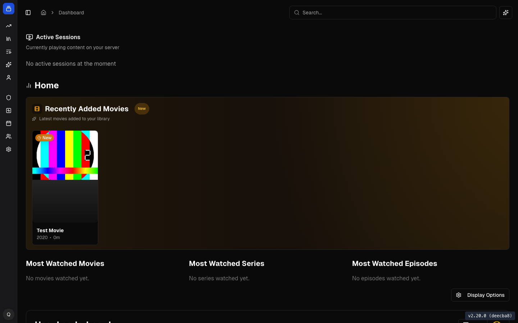Open the sparkles recommendations sidebar icon
The image size is (518, 323).
coord(9,65)
